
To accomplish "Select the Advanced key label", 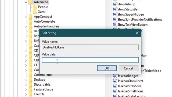I will point(41,2).
